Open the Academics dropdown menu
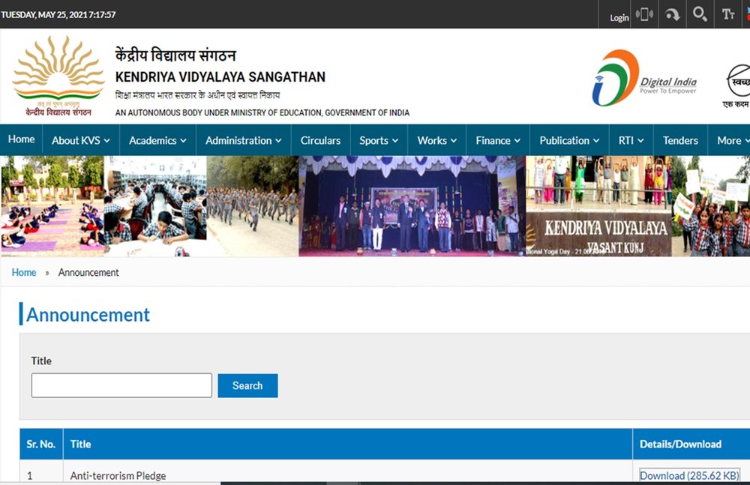 157,140
